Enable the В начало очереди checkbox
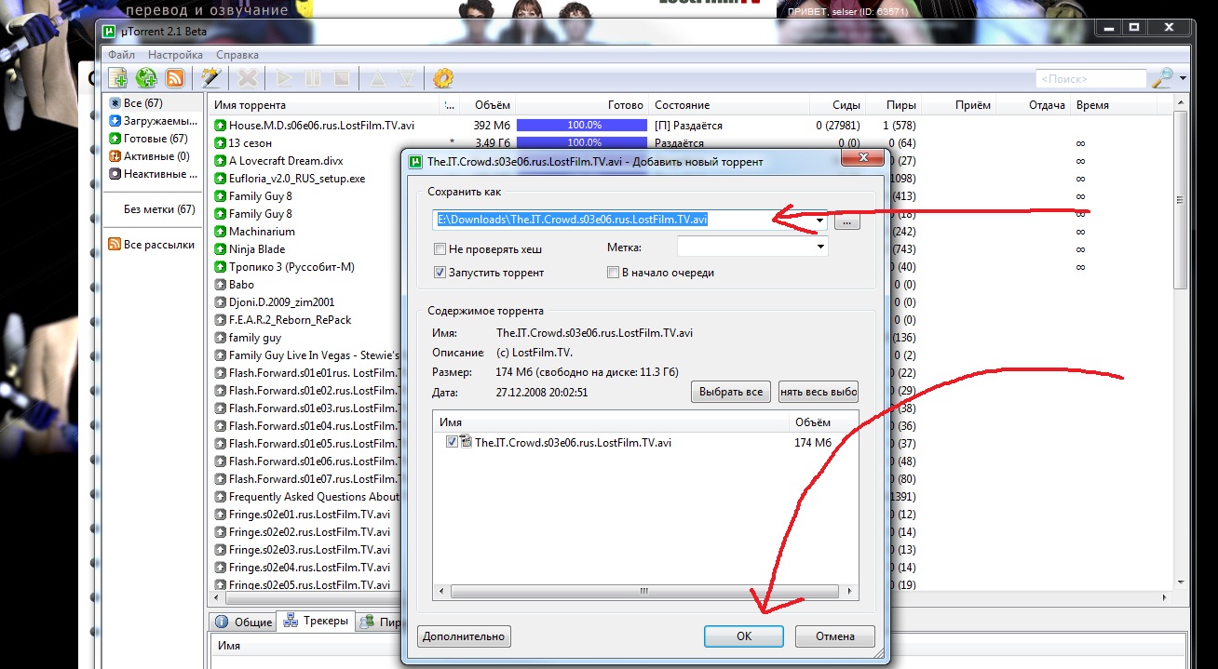This screenshot has width=1218, height=669. [613, 273]
